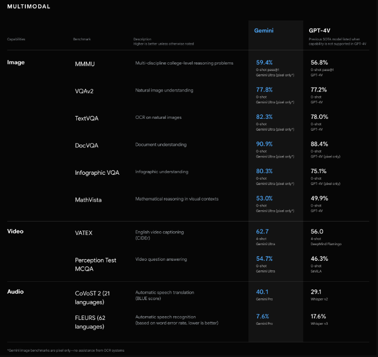Screen dimensions: 378x357
Task: Click the 56.0 VATEX score
Action: point(317,232)
